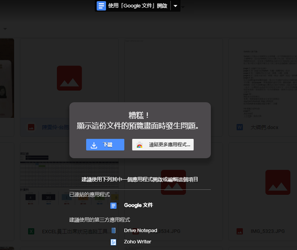Image resolution: width=297 pixels, height=250 pixels.
Task: Open with Google 文件 button at top
Action: [132, 6]
